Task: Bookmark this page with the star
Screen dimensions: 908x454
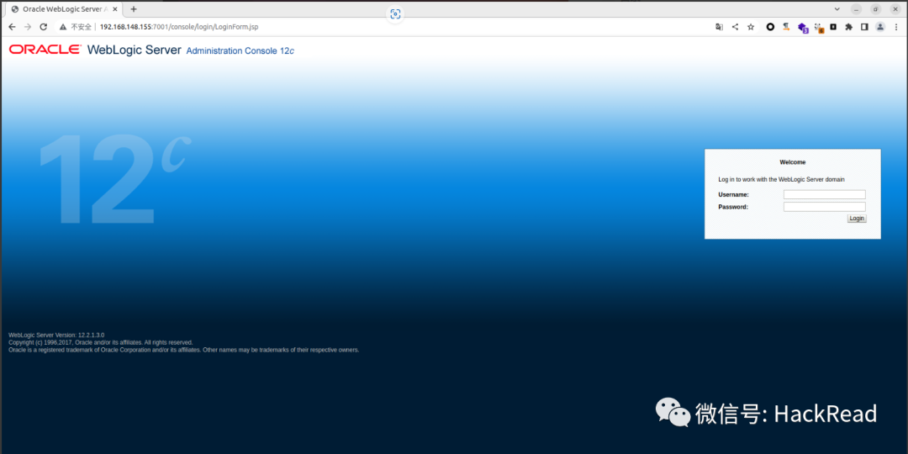Action: coord(751,27)
